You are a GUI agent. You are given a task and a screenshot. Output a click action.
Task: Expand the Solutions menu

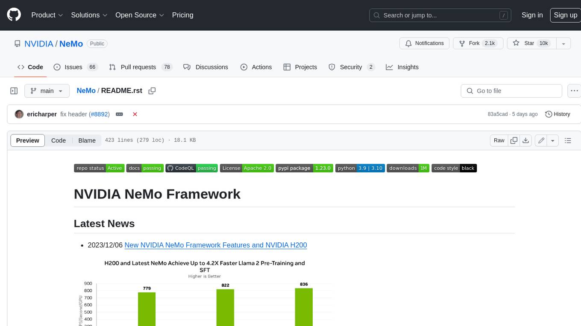(x=89, y=15)
